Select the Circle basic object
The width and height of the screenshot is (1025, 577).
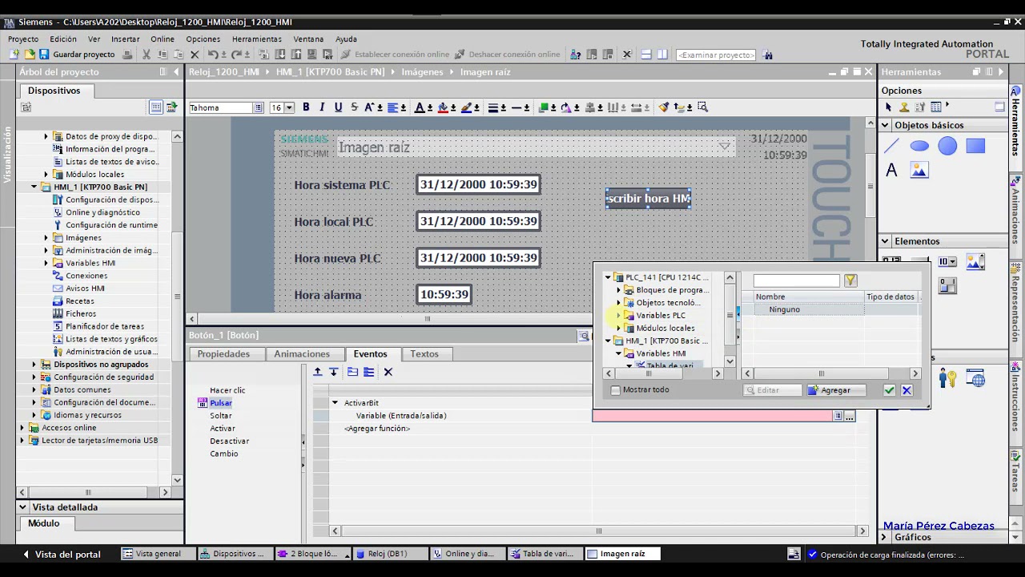point(947,146)
